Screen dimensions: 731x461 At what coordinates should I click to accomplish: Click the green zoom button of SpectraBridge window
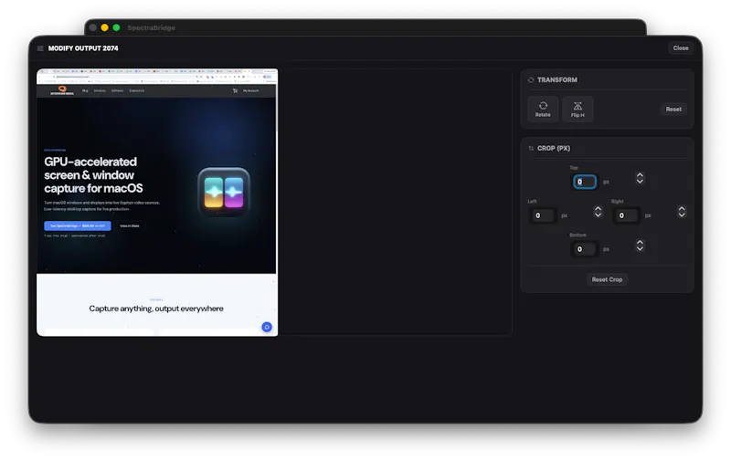[x=116, y=27]
